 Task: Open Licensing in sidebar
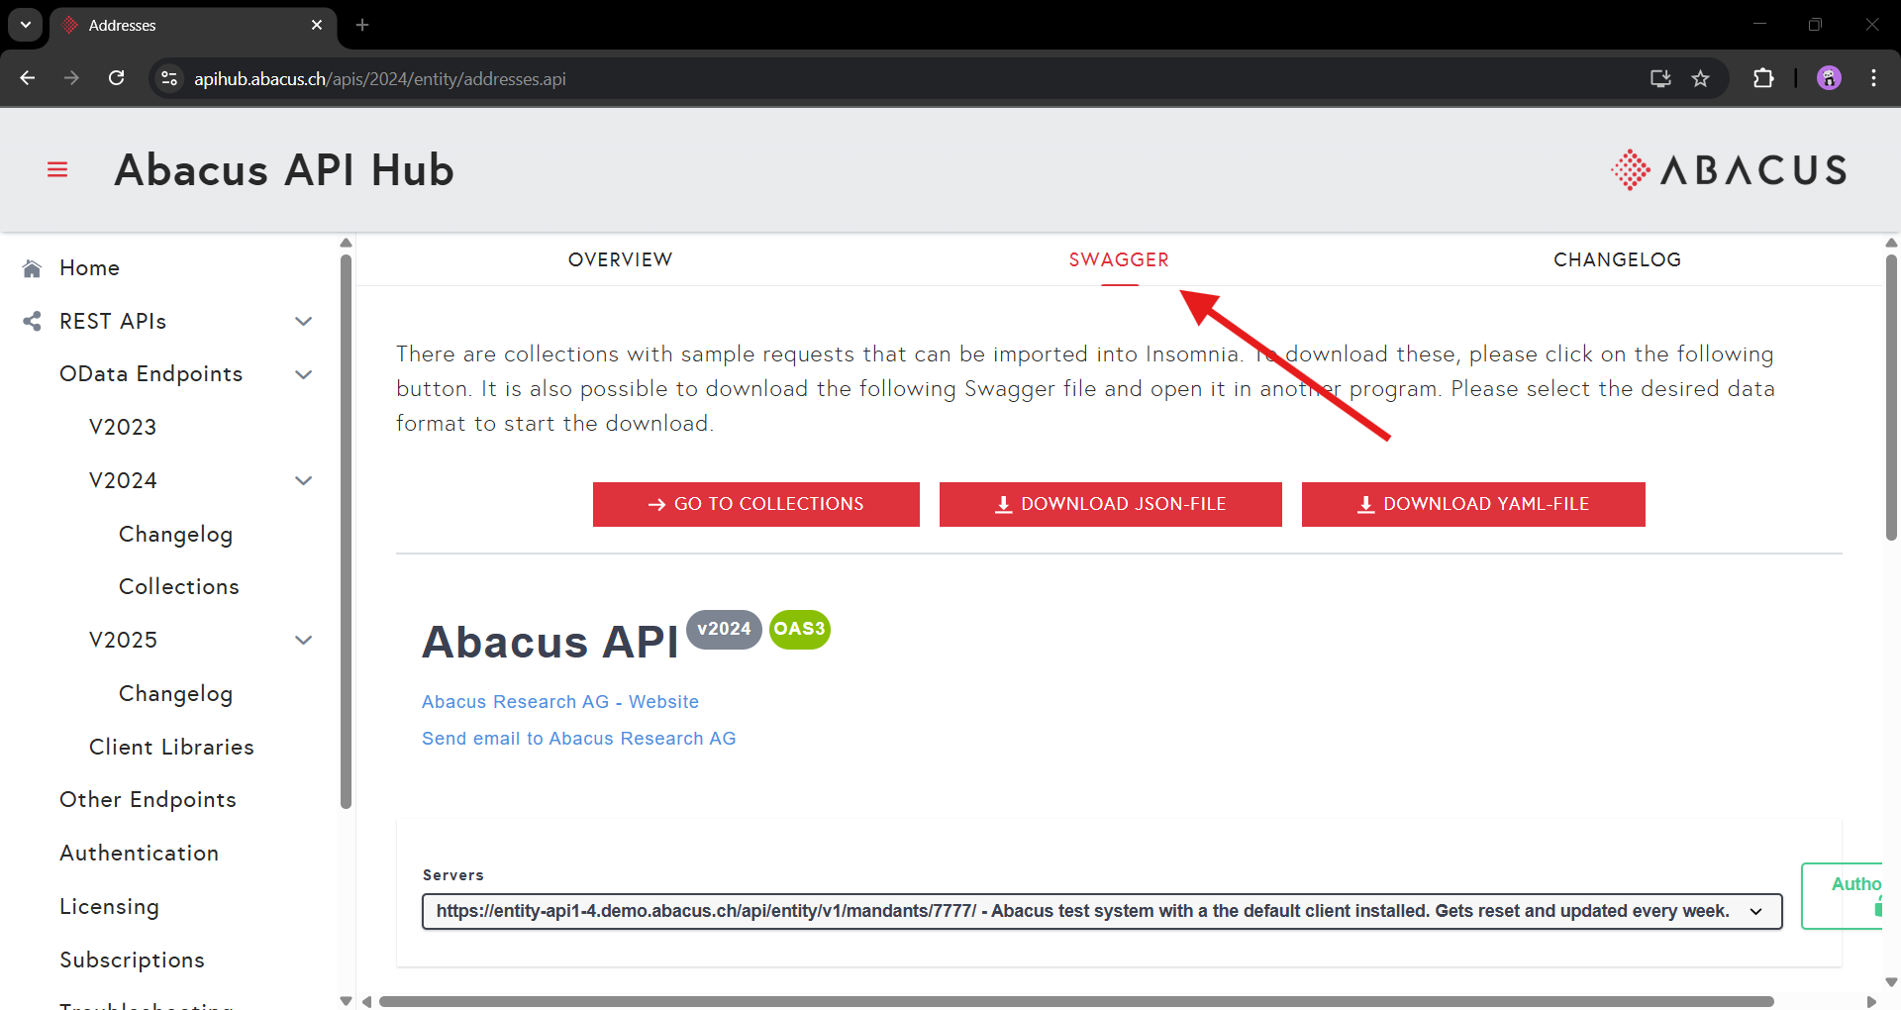click(109, 906)
